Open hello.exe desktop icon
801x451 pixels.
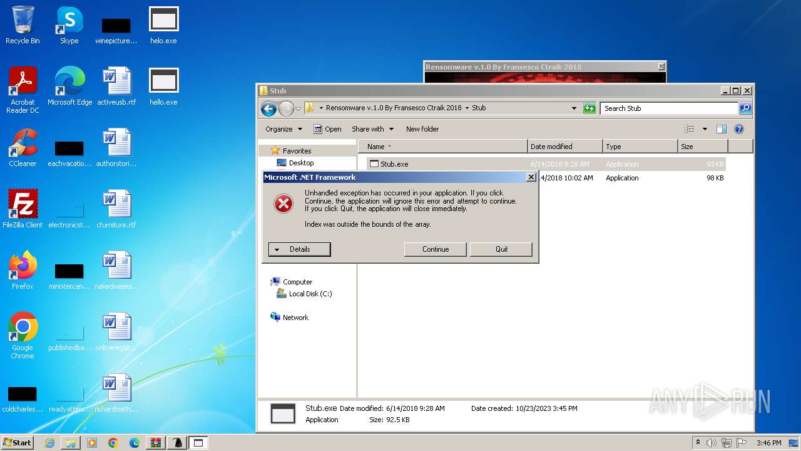[163, 87]
